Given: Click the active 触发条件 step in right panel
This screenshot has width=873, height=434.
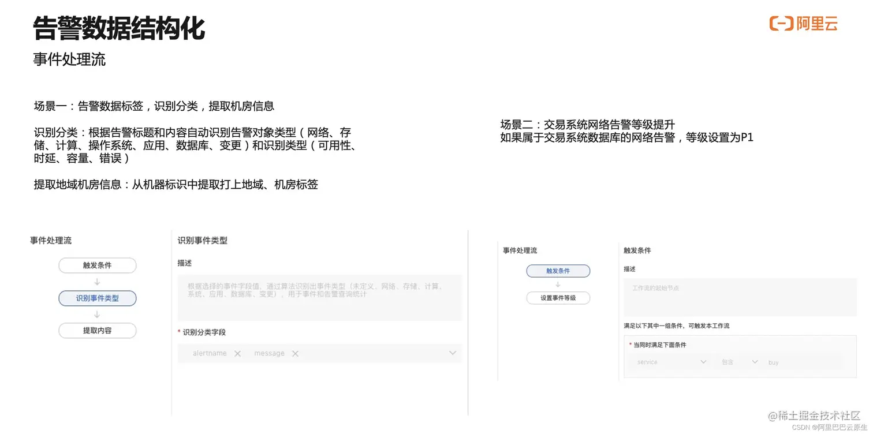Looking at the screenshot, I should pyautogui.click(x=558, y=271).
